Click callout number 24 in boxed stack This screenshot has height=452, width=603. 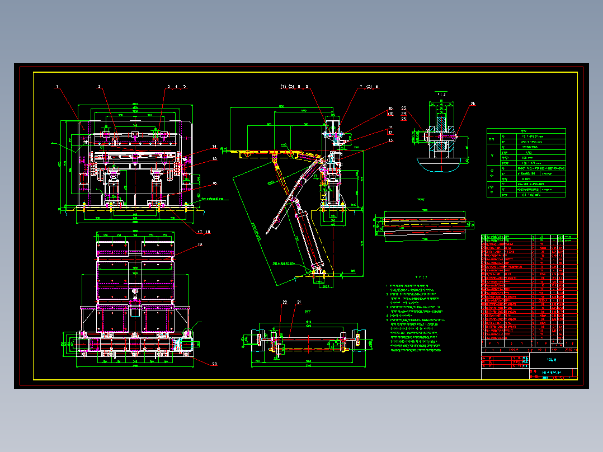(x=403, y=114)
